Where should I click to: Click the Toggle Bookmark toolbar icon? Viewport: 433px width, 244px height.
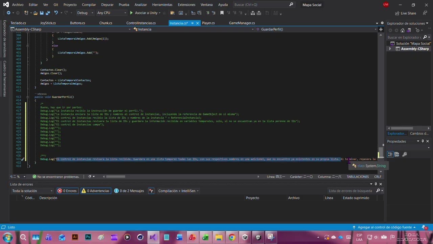[222, 13]
